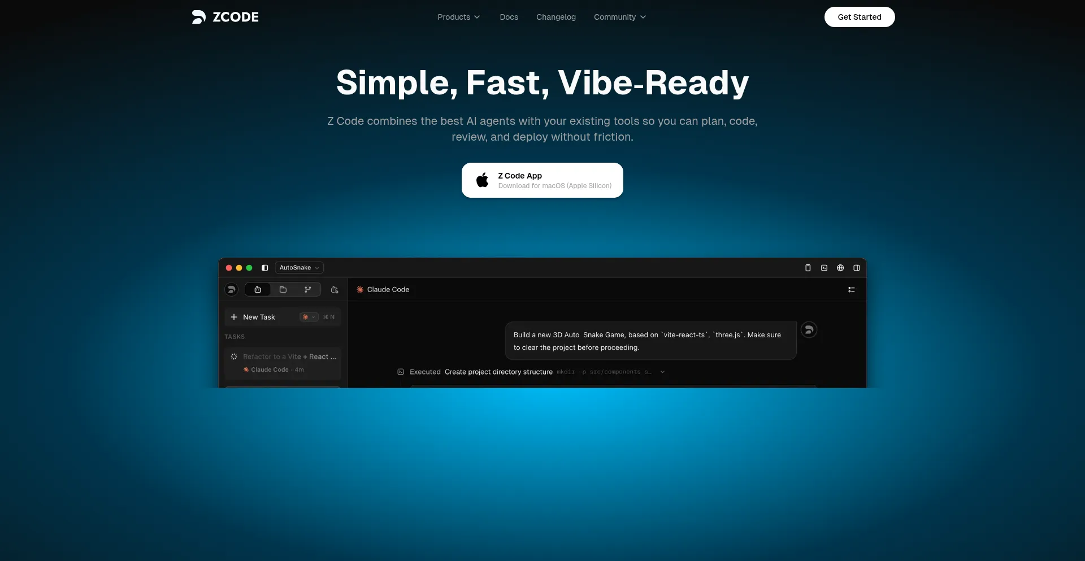Select the agent (robot) tab icon
This screenshot has height=561, width=1085.
[258, 290]
